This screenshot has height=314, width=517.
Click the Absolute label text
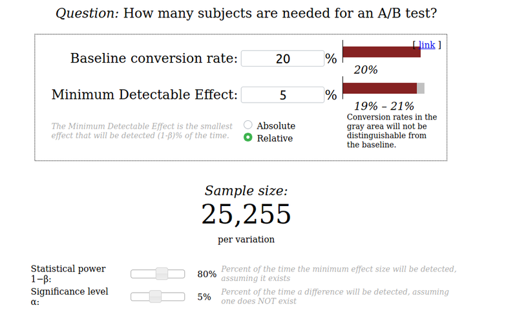coord(276,126)
